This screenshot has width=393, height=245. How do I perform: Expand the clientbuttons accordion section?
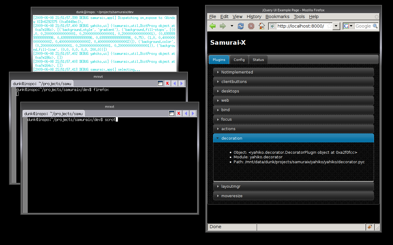pyautogui.click(x=293, y=82)
